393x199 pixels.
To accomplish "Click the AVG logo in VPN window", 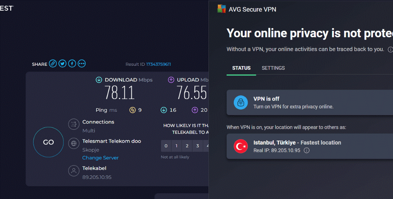I will tap(222, 9).
